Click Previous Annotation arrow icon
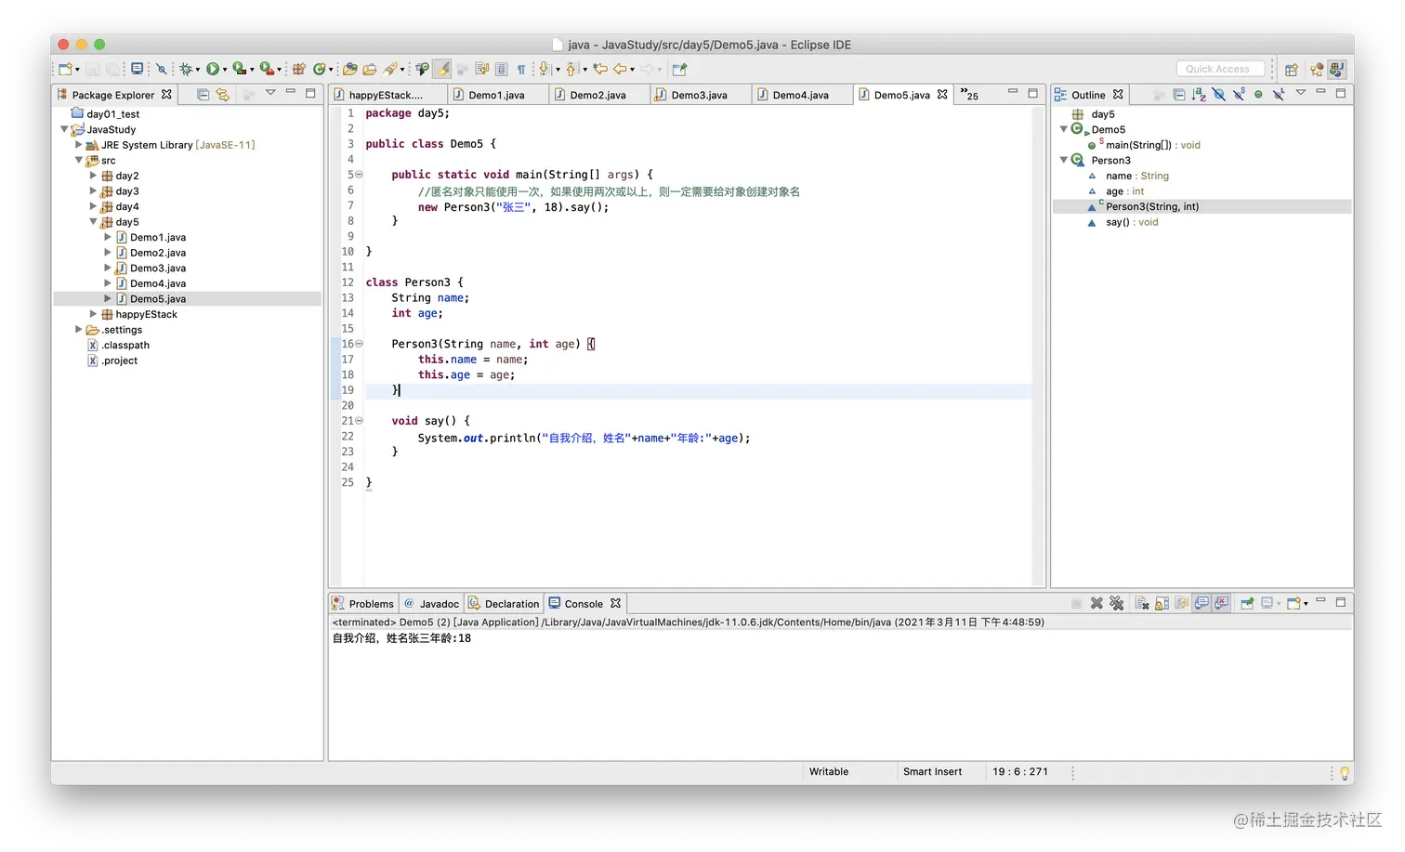 point(571,69)
